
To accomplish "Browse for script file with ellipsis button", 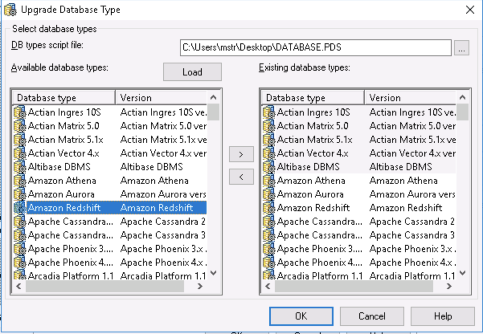I will (x=462, y=48).
